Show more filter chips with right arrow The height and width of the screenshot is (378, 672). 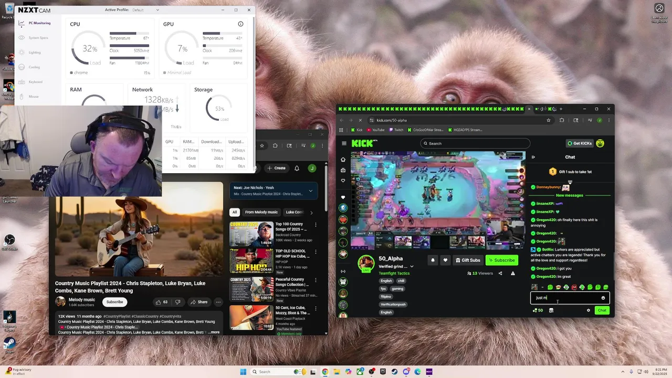click(311, 213)
